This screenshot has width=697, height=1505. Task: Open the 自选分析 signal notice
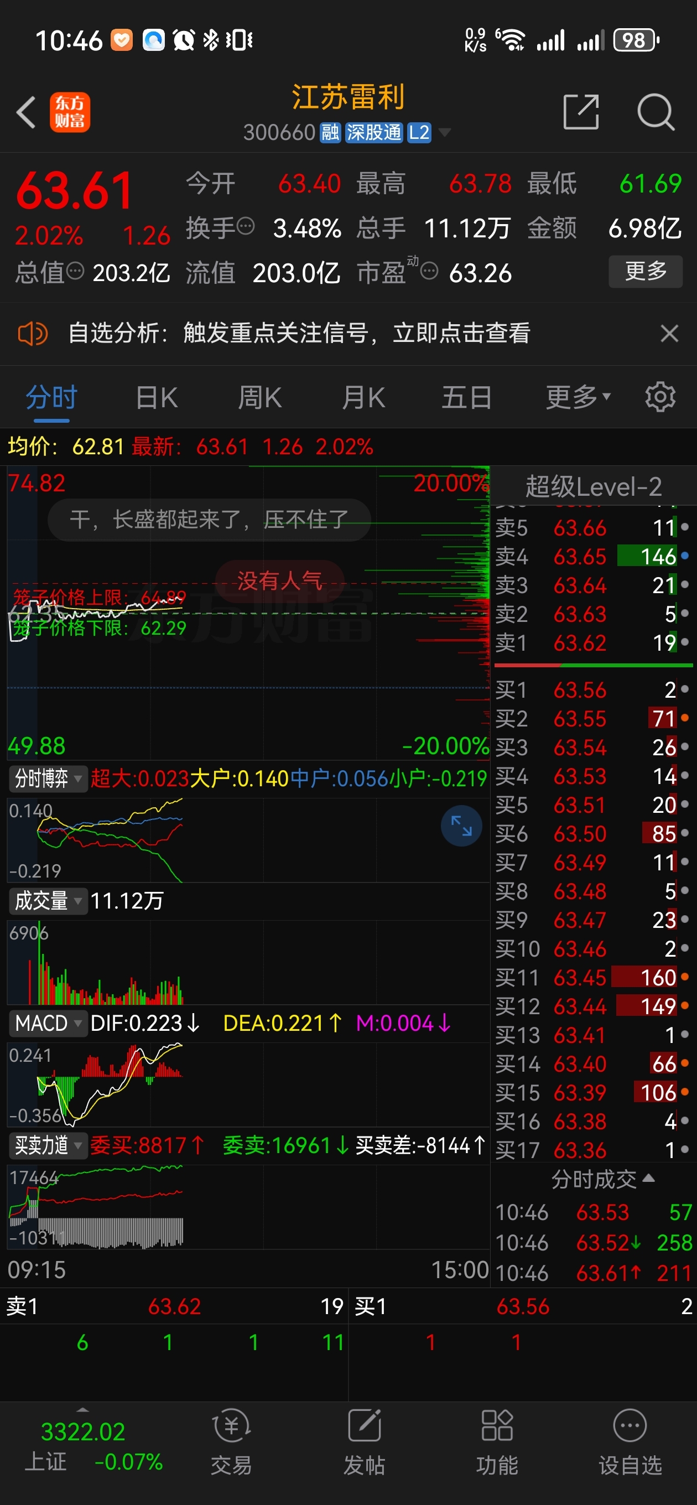point(299,334)
